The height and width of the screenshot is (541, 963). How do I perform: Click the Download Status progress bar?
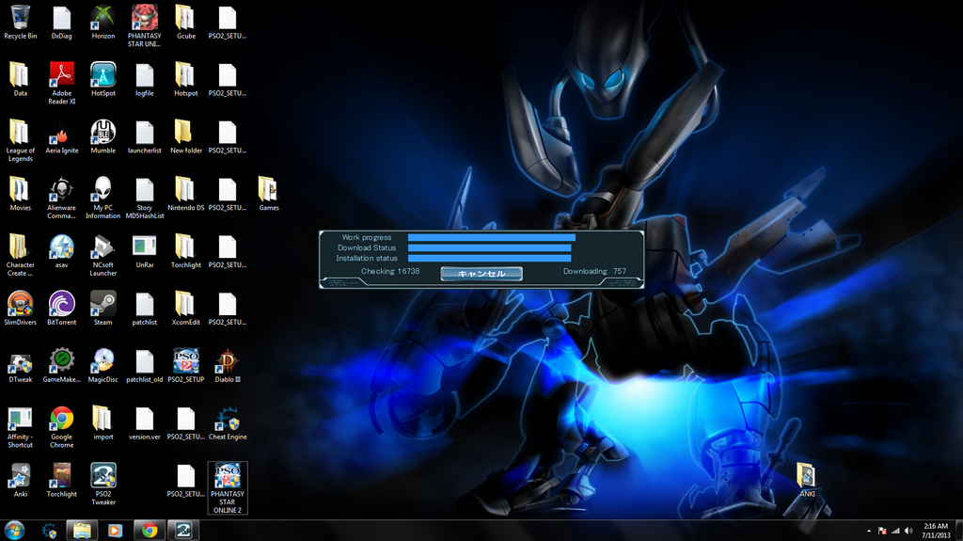[489, 247]
